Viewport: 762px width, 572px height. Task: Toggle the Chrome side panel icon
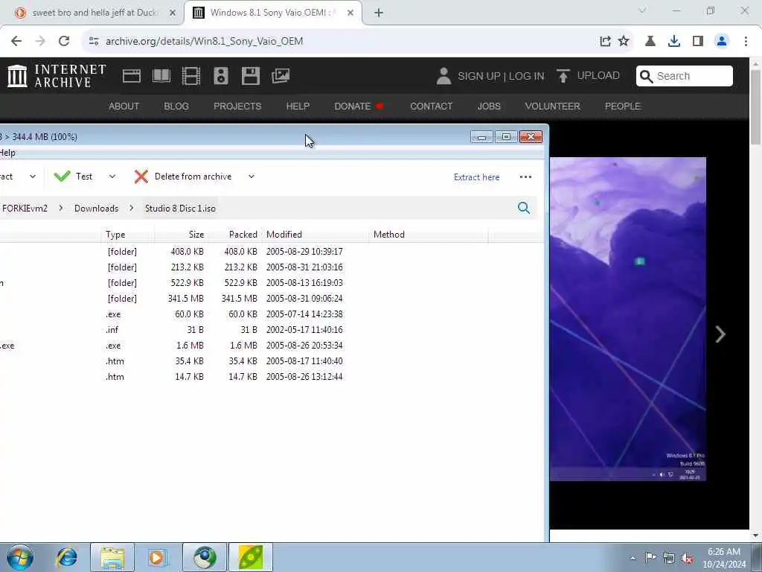click(x=698, y=42)
